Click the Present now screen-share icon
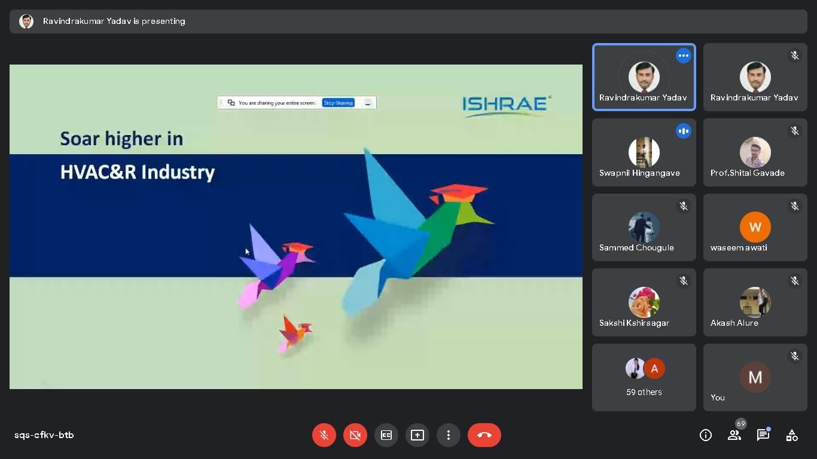817x459 pixels. (x=417, y=435)
